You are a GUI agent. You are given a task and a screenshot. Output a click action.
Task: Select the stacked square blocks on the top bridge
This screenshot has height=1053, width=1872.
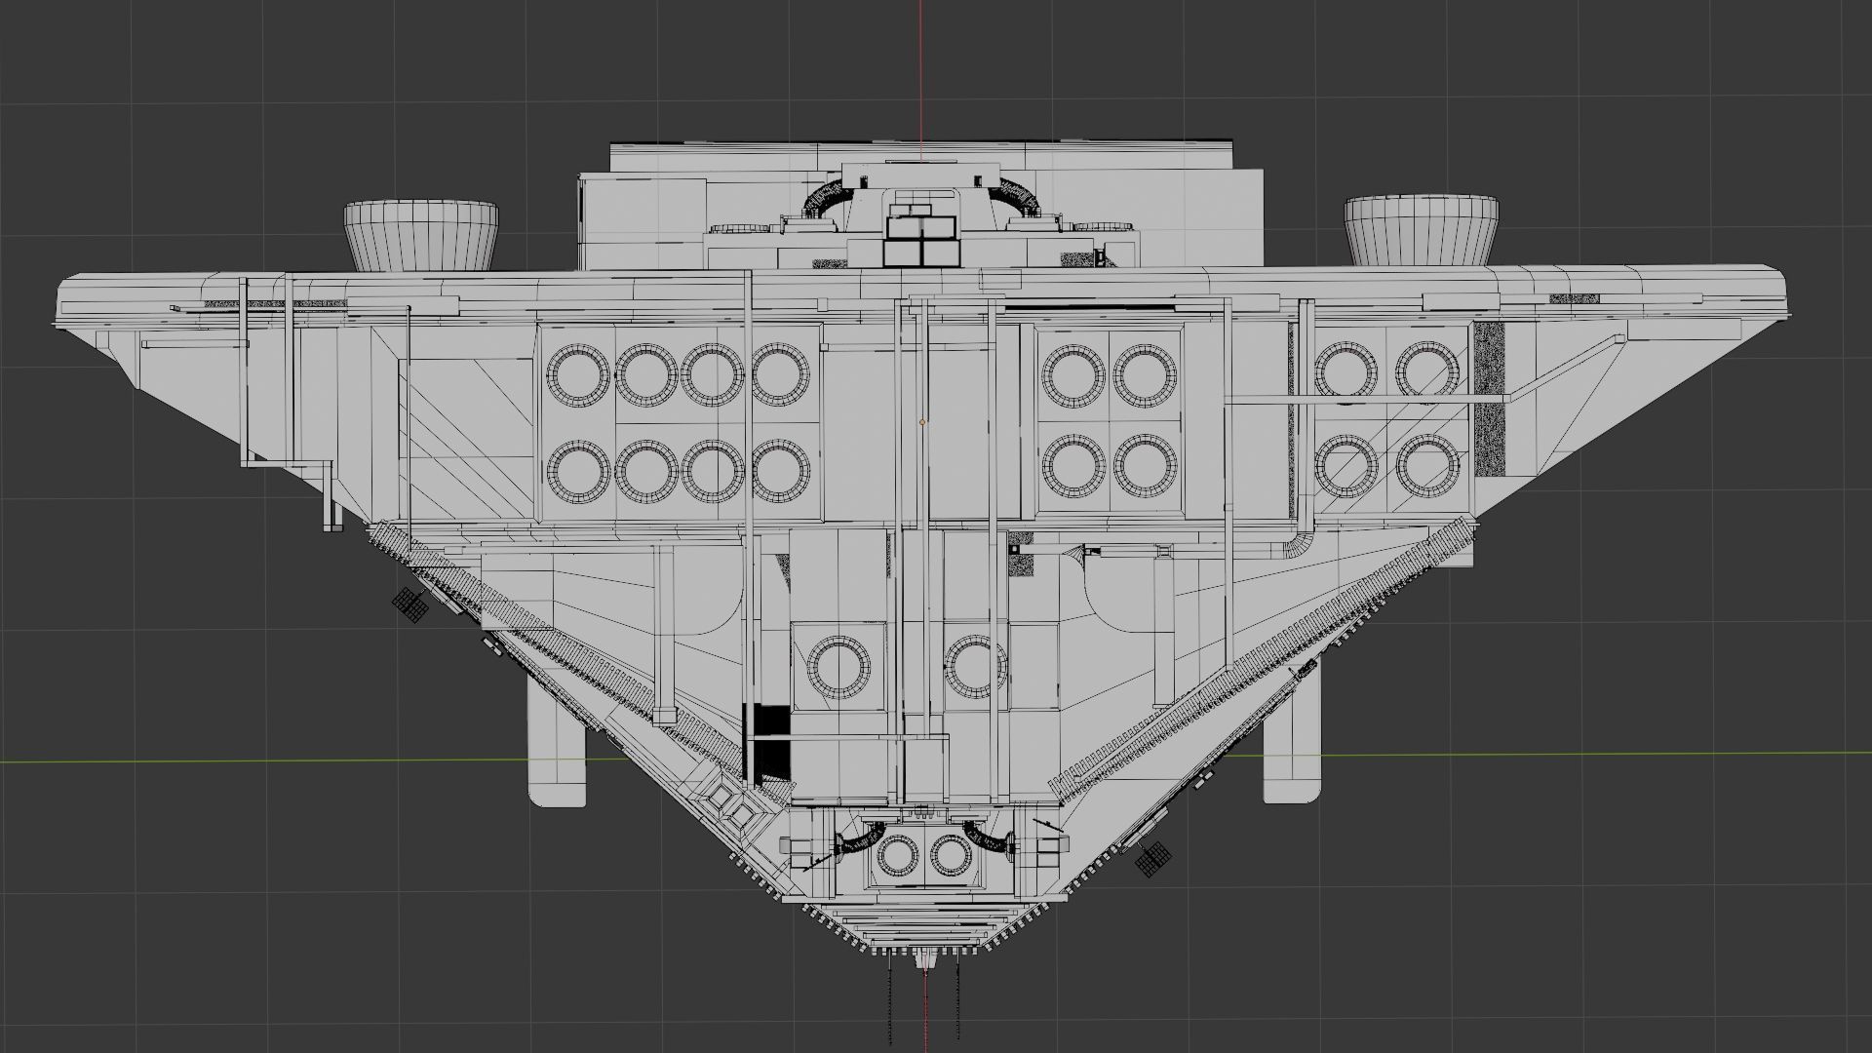pyautogui.click(x=921, y=237)
